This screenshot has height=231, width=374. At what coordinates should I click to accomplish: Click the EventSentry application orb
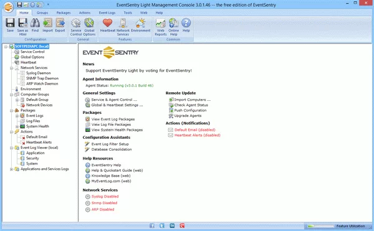[8, 7]
